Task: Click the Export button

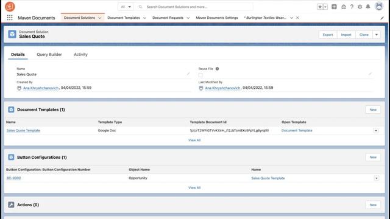Action: pos(328,35)
